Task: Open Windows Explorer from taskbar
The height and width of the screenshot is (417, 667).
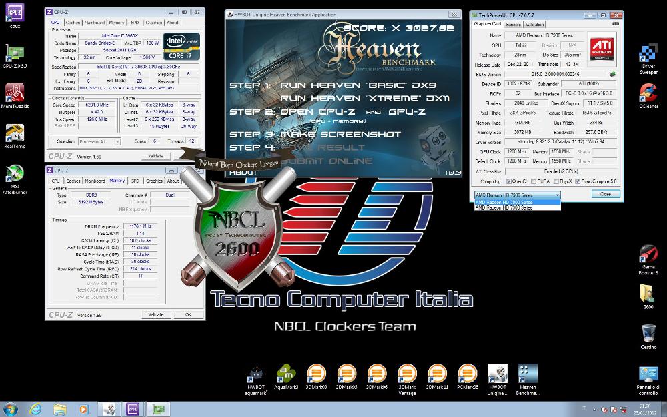Action: tap(60, 410)
